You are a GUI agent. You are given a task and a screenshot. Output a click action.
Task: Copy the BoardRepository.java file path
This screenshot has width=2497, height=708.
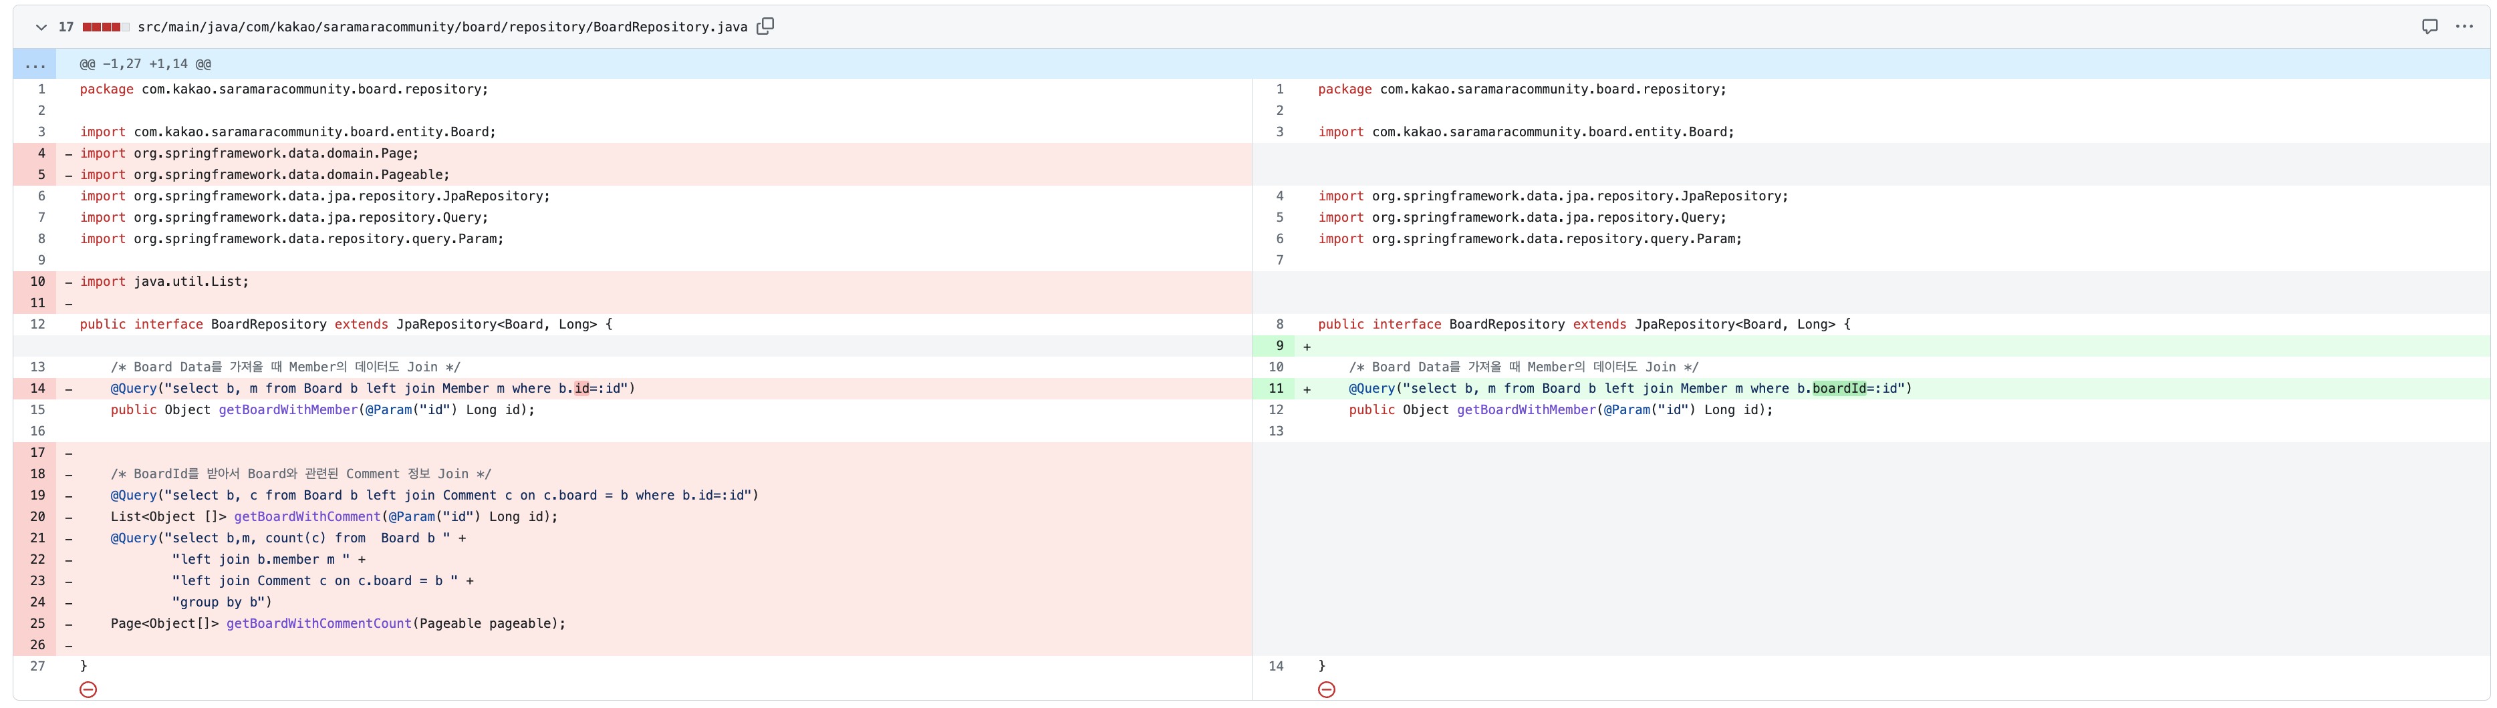(x=765, y=26)
